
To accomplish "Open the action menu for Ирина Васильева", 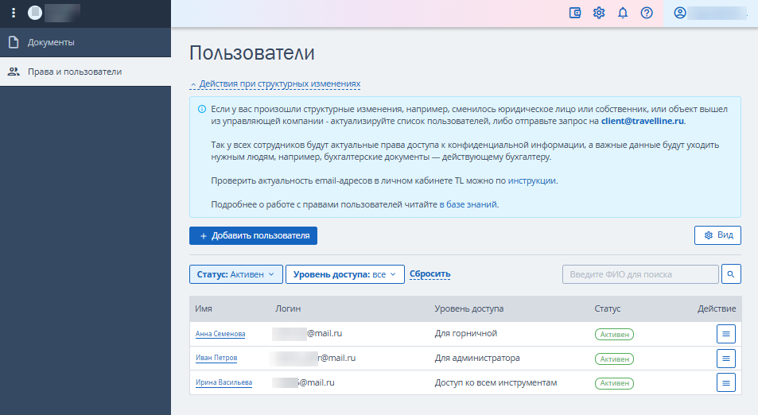I will click(726, 382).
